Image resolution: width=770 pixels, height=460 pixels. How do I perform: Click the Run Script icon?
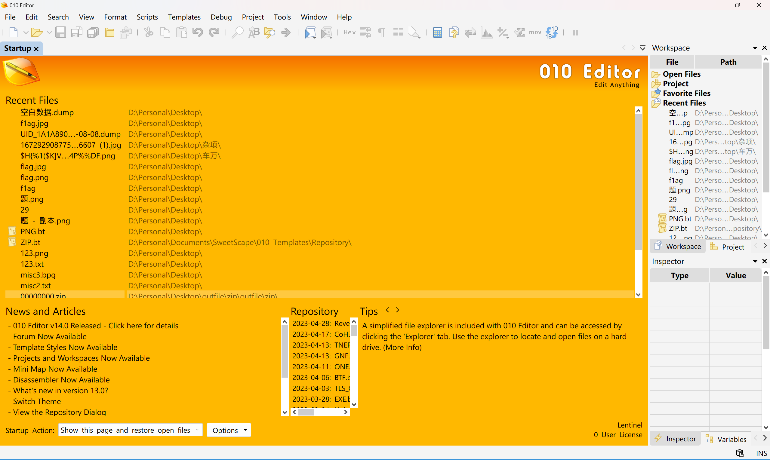point(310,32)
